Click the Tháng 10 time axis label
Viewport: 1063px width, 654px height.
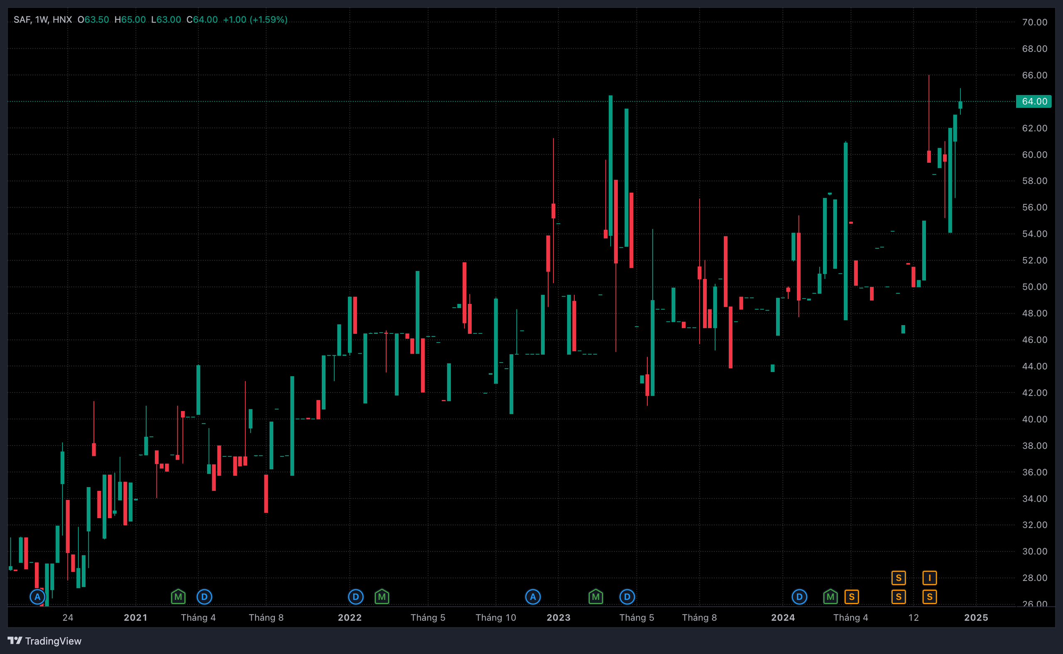click(496, 617)
